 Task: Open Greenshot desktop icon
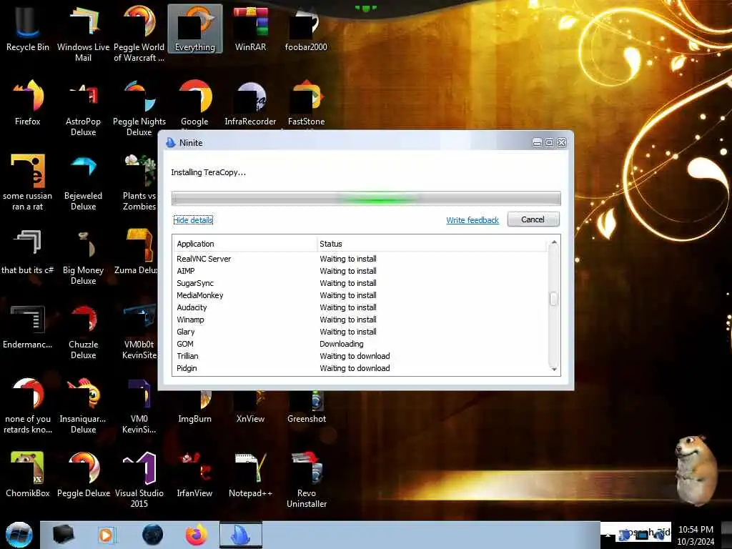click(x=306, y=407)
